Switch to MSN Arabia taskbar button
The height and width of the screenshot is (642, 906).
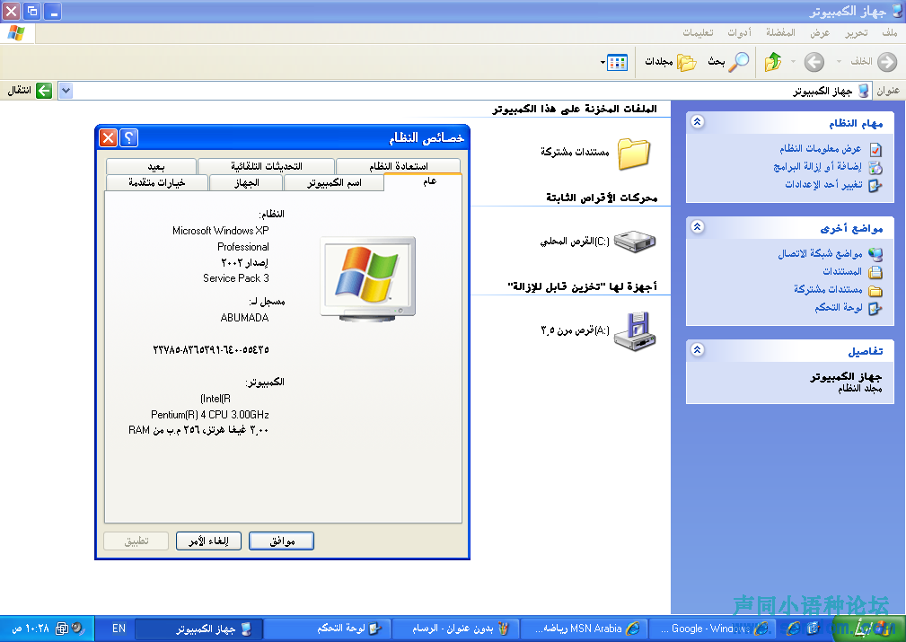585,629
